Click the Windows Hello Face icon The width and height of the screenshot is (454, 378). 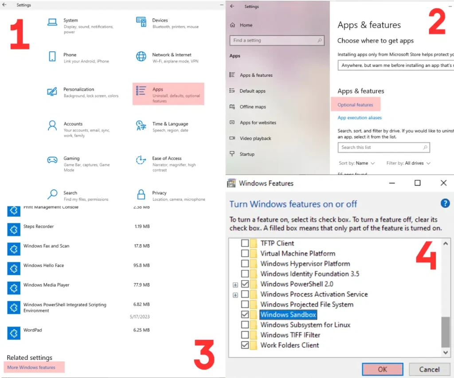14,269
